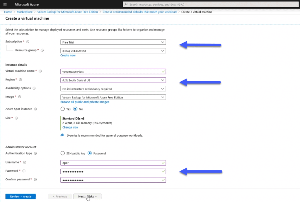Show info tooltip for Username
Viewport: 300px width, 202px height.
point(25,162)
